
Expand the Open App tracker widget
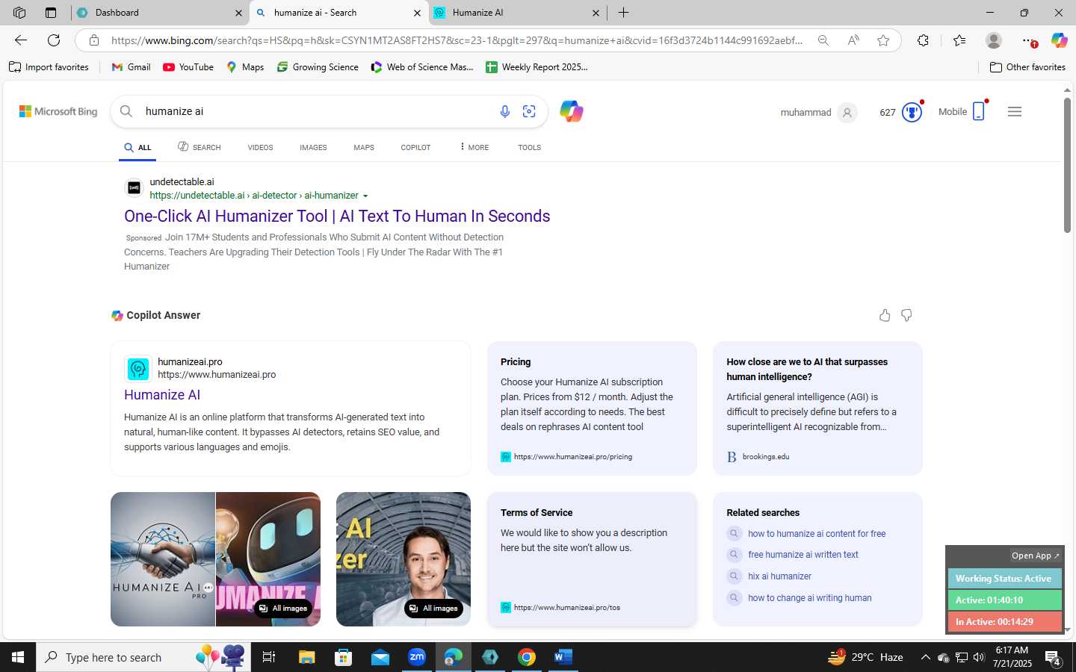[x=1035, y=556]
